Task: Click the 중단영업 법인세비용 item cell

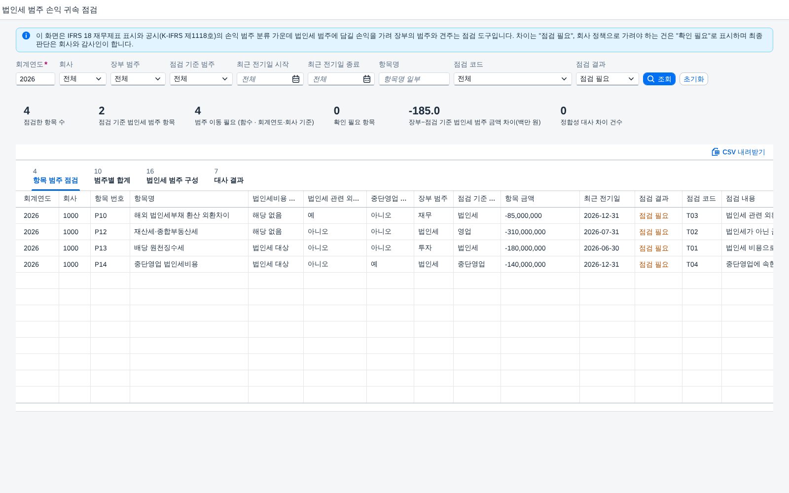Action: pos(189,264)
